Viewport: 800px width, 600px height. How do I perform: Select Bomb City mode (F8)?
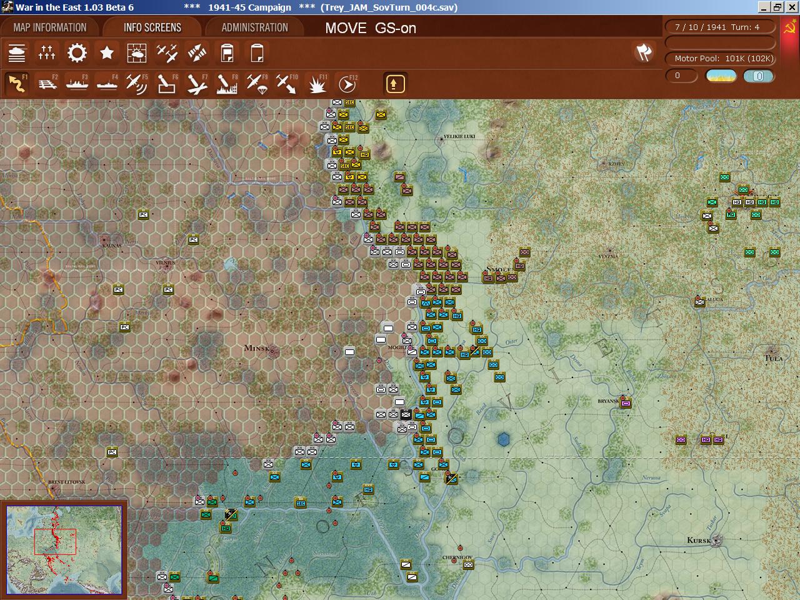(x=227, y=83)
